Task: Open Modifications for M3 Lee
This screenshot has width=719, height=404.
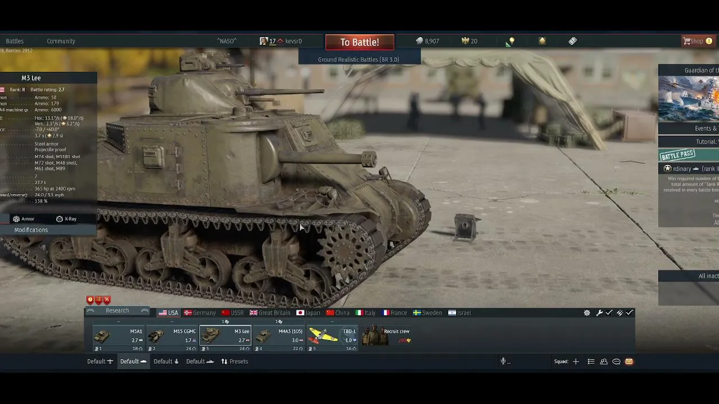Action: [31, 230]
